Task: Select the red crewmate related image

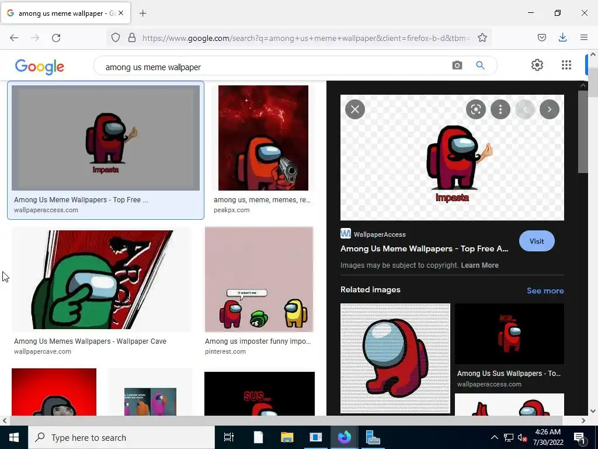Action: (x=395, y=358)
